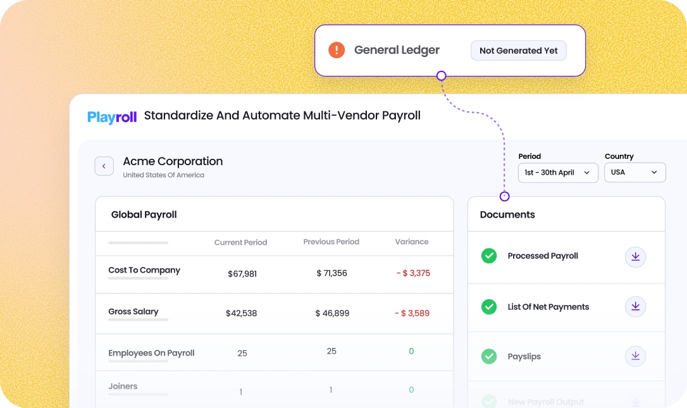
Task: Select the Gross Salary row label
Action: [x=133, y=312]
